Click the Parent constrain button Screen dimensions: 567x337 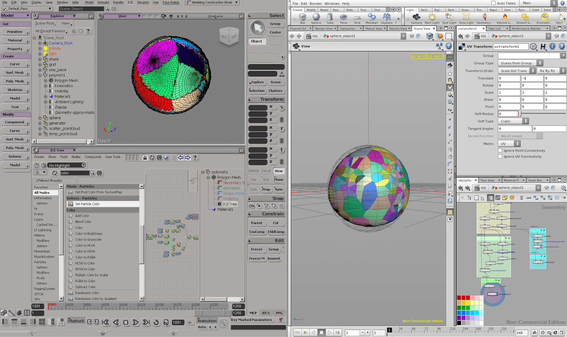(257, 223)
